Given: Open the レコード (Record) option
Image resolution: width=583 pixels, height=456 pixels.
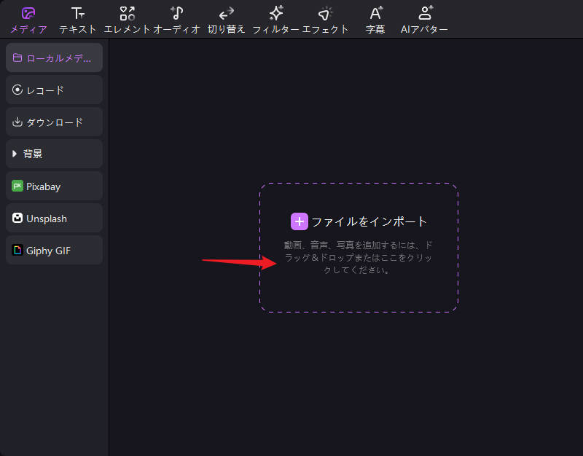Looking at the screenshot, I should tap(53, 89).
